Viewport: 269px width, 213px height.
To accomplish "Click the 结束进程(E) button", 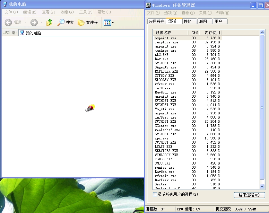I will coord(249,195).
